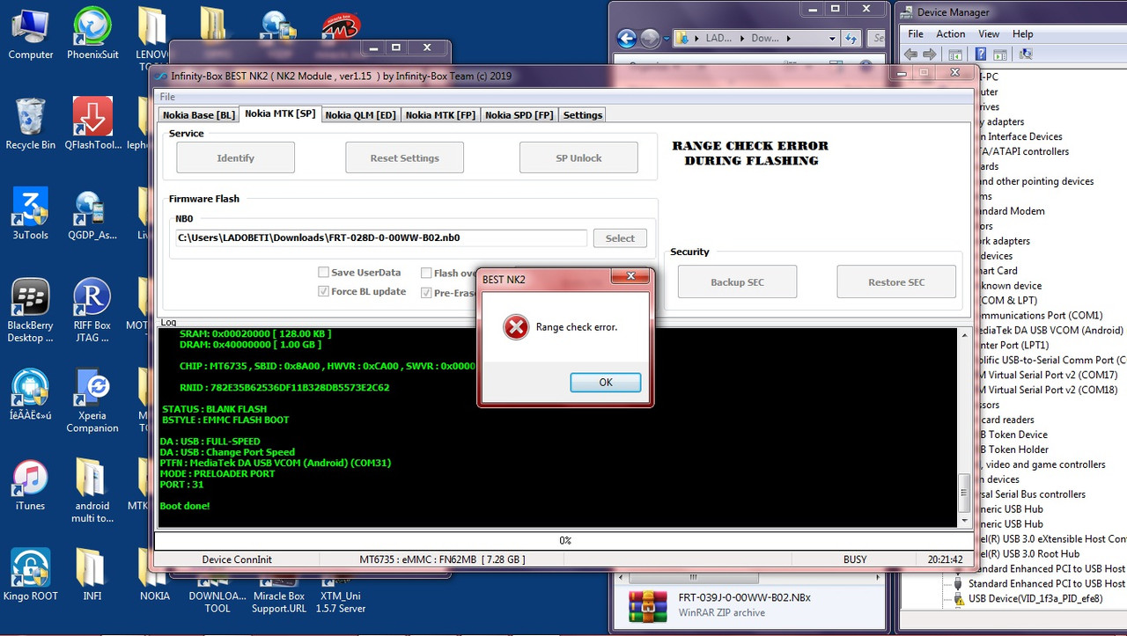Click the 0% flashing progress bar

click(563, 540)
